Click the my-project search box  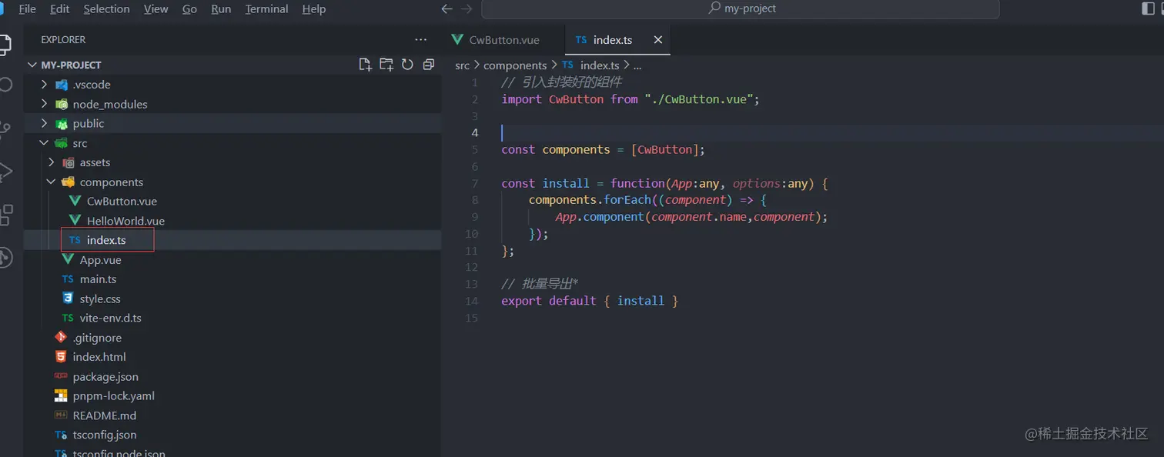pos(741,8)
